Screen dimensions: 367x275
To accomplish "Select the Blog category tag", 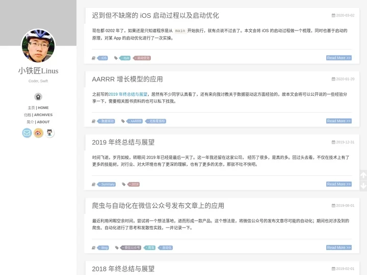I will pyautogui.click(x=103, y=248).
